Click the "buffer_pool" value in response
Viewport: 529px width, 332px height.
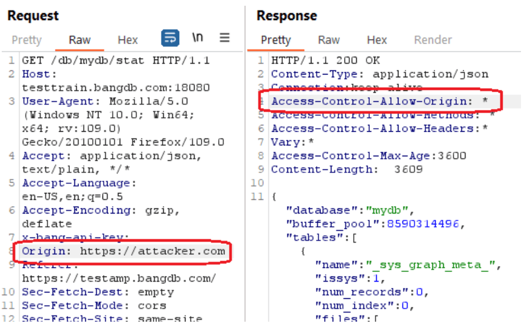(423, 224)
